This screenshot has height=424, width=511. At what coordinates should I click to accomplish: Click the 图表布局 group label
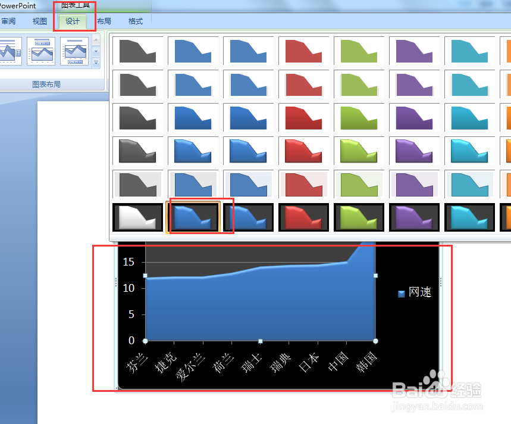[x=46, y=85]
